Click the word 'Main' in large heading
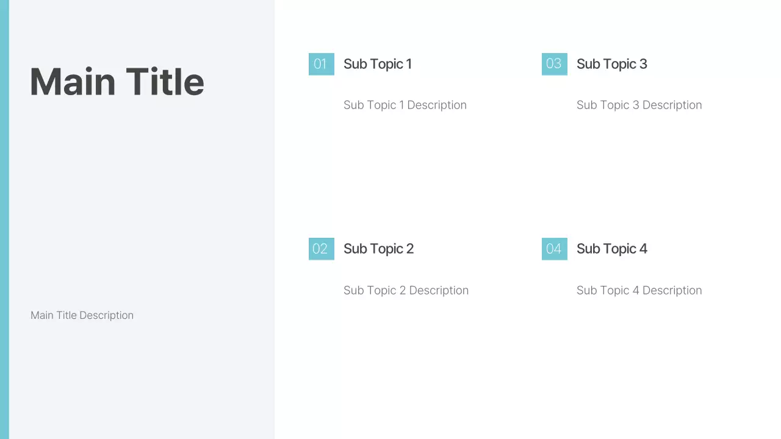The height and width of the screenshot is (439, 781). (73, 82)
